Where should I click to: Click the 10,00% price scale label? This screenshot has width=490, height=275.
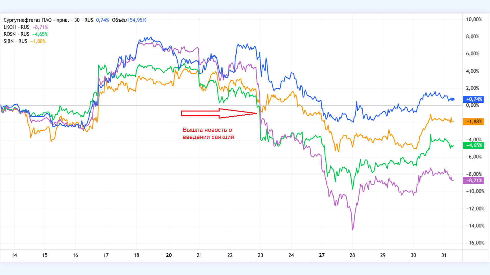click(474, 19)
